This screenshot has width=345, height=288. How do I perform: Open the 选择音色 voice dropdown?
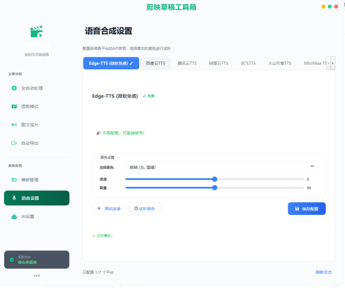pos(222,168)
